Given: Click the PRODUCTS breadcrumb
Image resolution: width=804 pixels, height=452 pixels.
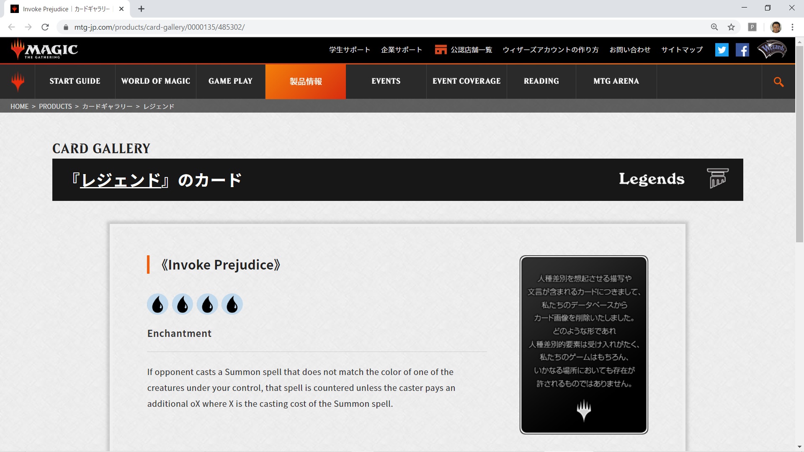Looking at the screenshot, I should [55, 106].
